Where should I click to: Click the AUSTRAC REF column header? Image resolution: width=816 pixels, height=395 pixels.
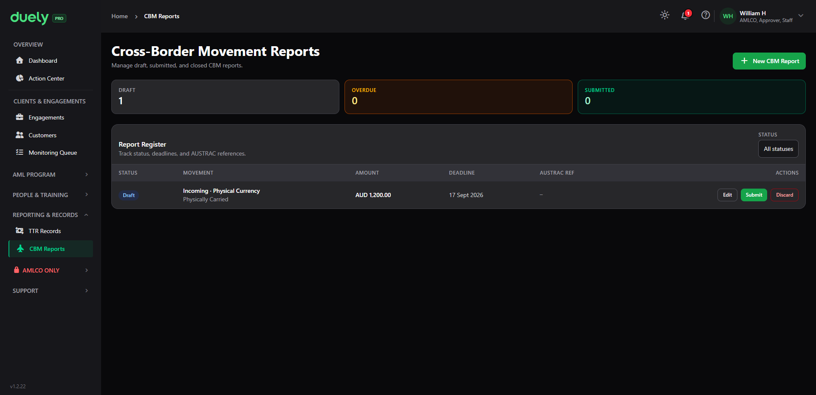(x=556, y=173)
